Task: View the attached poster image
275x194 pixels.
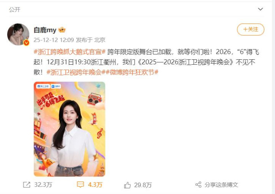Action: [x=70, y=129]
